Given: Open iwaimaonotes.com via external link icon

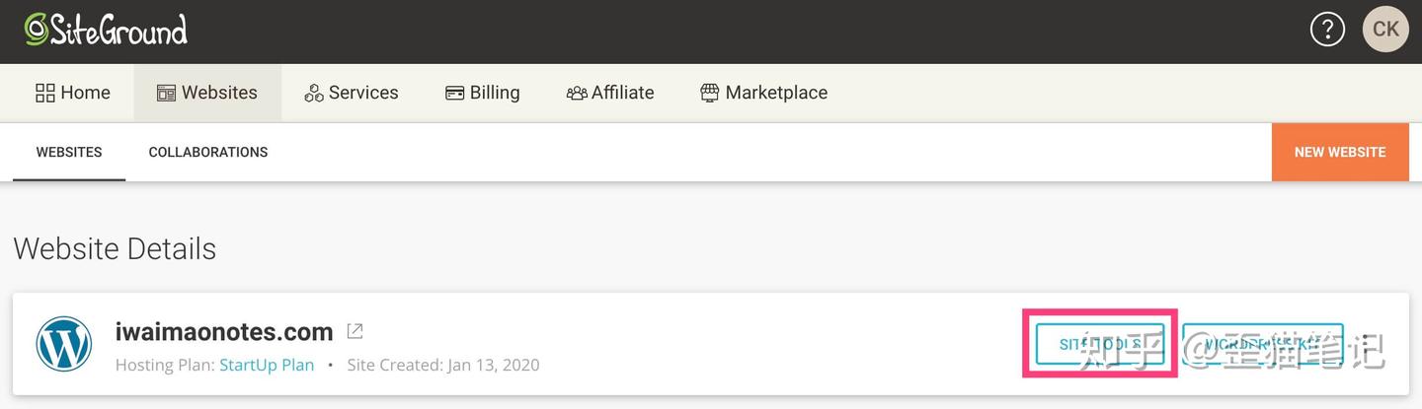Looking at the screenshot, I should 355,331.
